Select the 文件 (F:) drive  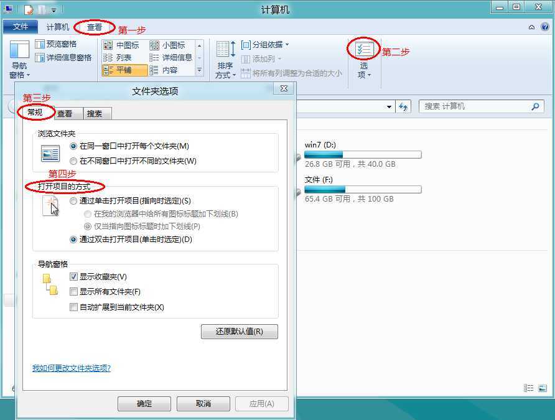click(x=363, y=189)
